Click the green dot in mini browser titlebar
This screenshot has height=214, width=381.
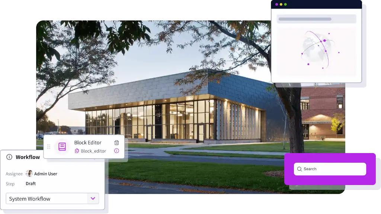pos(285,4)
